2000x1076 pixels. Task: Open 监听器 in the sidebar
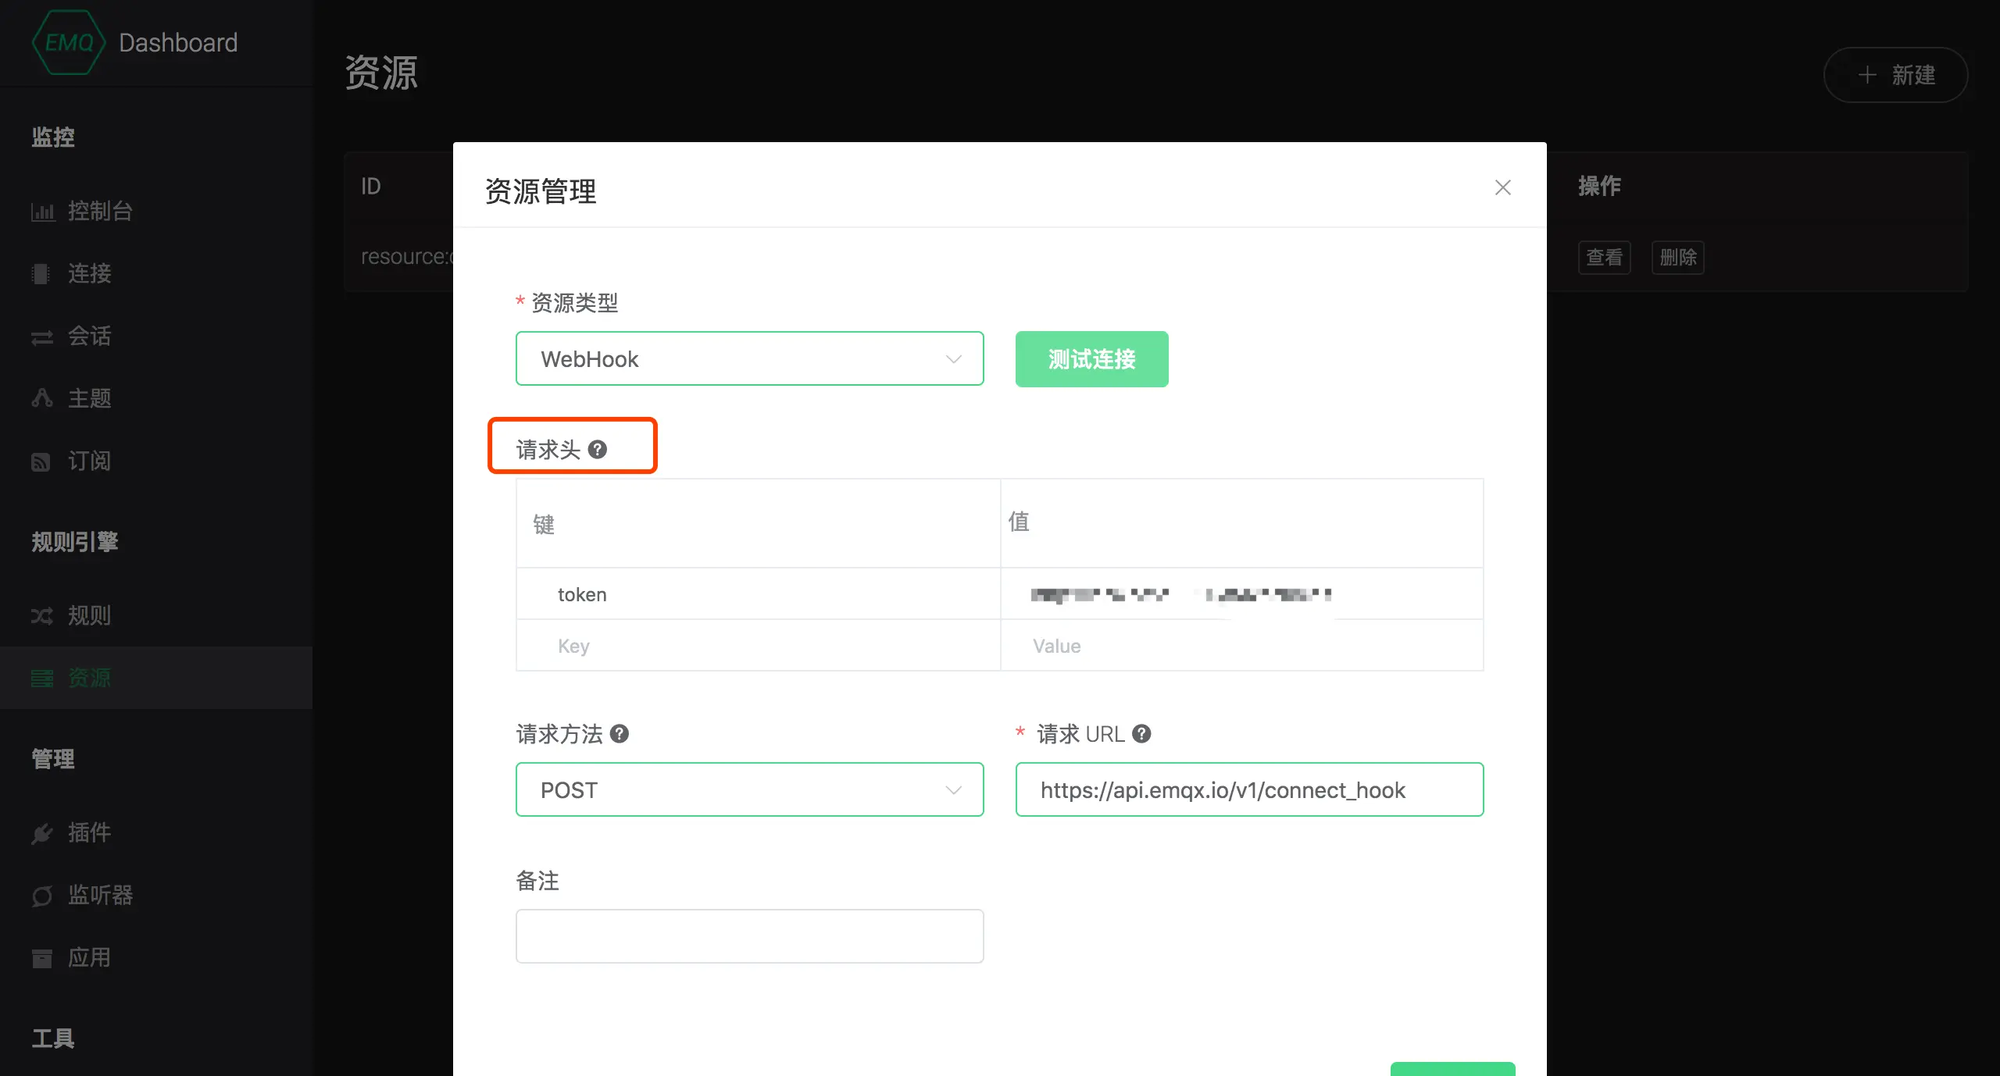(100, 895)
